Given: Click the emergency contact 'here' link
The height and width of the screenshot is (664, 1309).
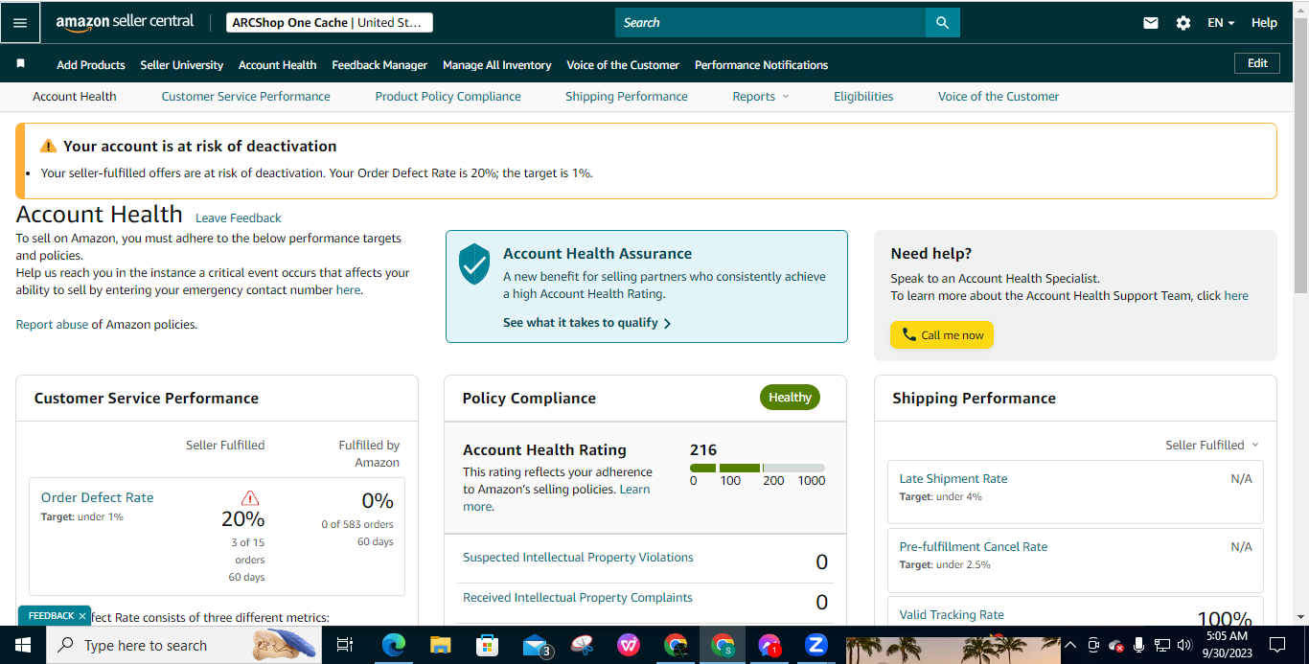Looking at the screenshot, I should (x=348, y=289).
